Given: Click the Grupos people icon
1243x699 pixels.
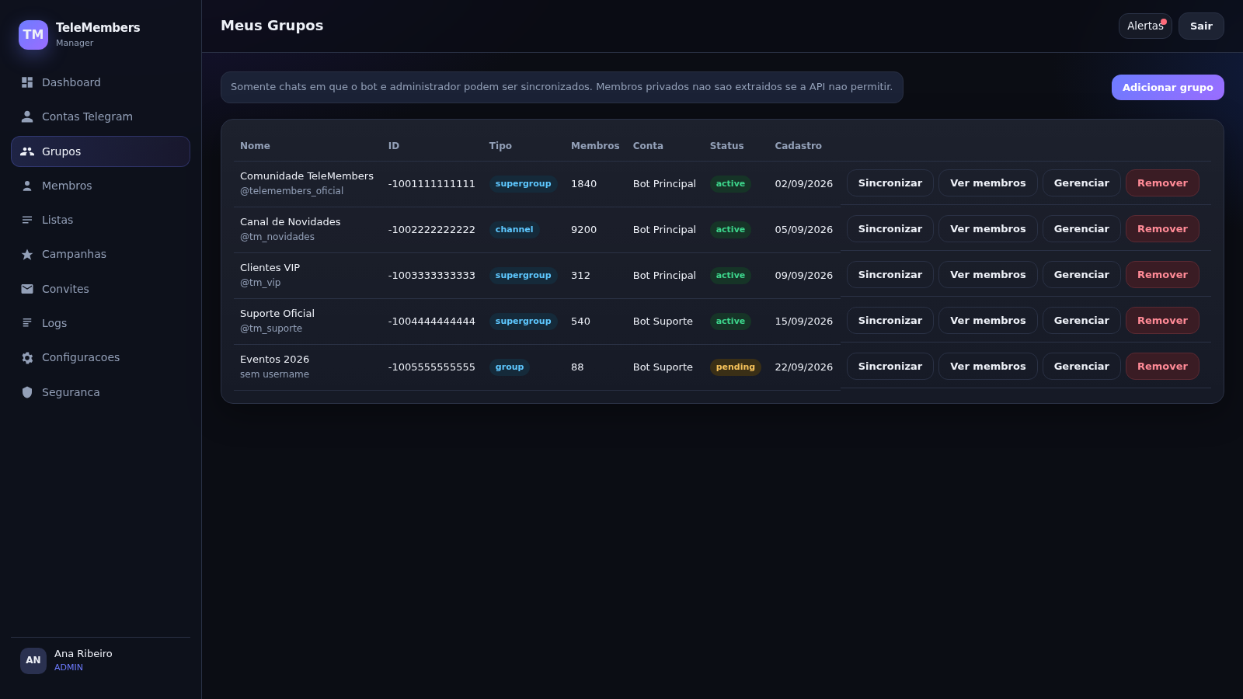Looking at the screenshot, I should [x=27, y=151].
